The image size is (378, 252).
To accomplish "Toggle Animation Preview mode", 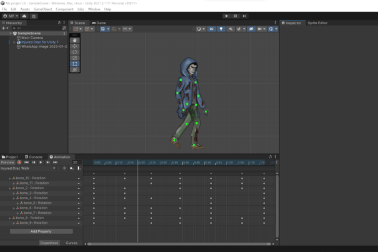I will [7, 162].
